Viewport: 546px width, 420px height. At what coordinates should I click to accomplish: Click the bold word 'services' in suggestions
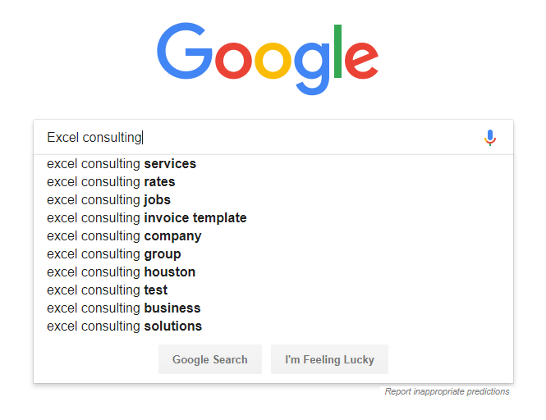coord(170,164)
